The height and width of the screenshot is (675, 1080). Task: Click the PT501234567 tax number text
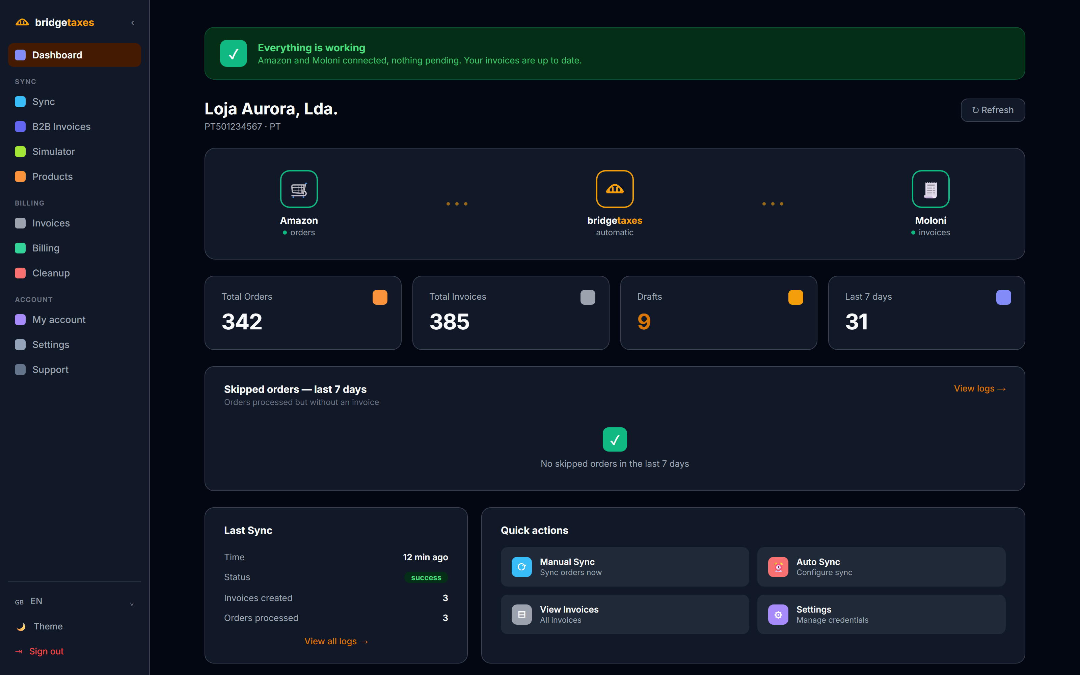233,127
